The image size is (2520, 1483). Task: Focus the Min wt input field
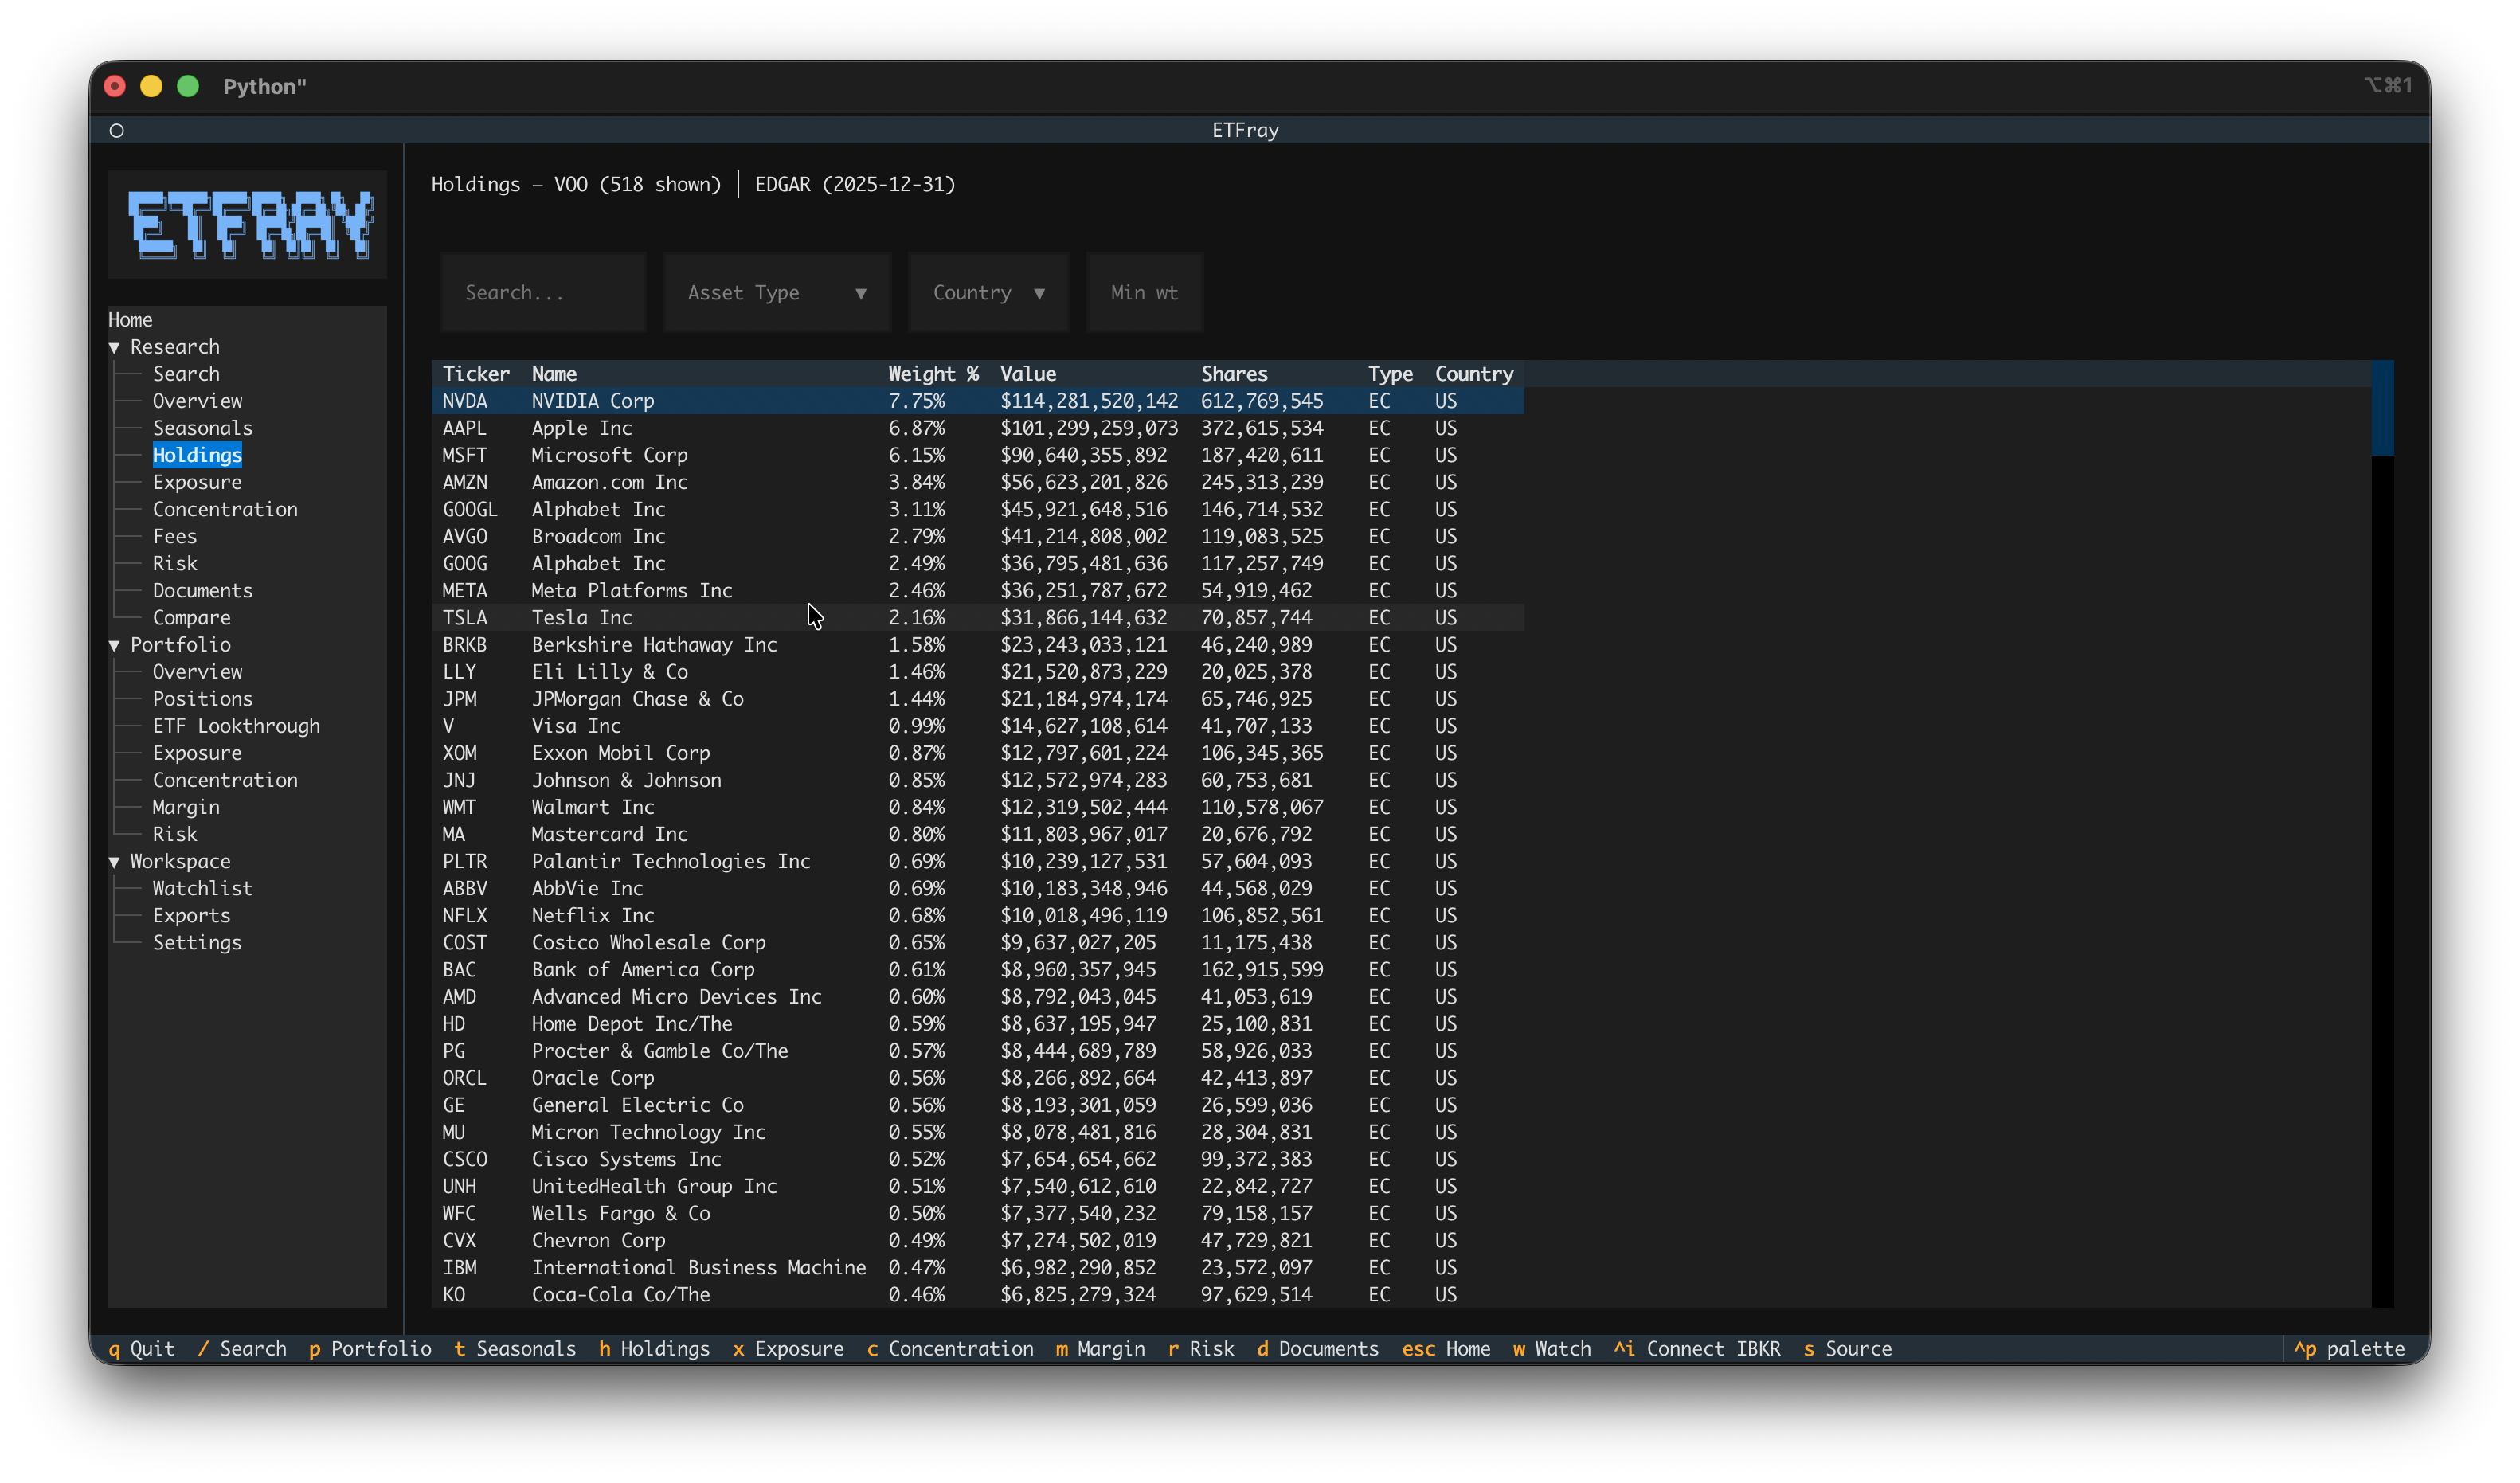pyautogui.click(x=1144, y=293)
